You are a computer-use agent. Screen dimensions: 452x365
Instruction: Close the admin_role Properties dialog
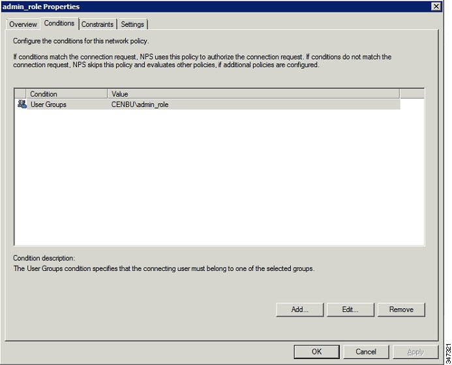pyautogui.click(x=436, y=7)
